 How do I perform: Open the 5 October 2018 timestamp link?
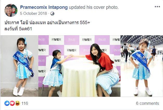coord(34,13)
